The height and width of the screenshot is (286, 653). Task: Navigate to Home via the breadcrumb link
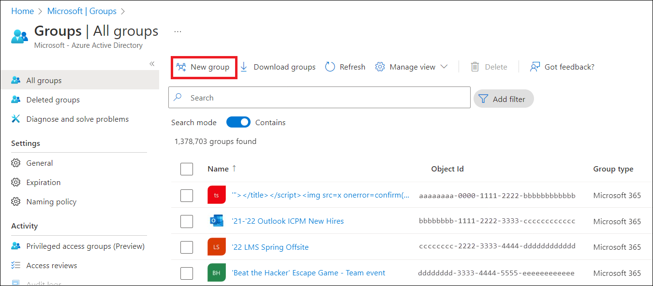(22, 11)
